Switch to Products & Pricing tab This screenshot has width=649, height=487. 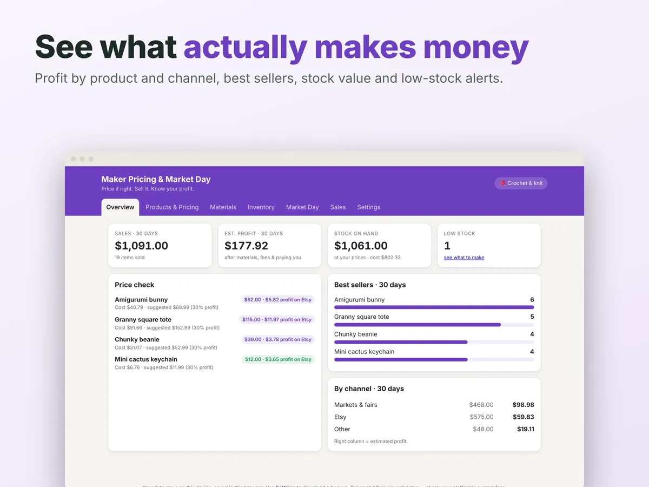pyautogui.click(x=172, y=207)
